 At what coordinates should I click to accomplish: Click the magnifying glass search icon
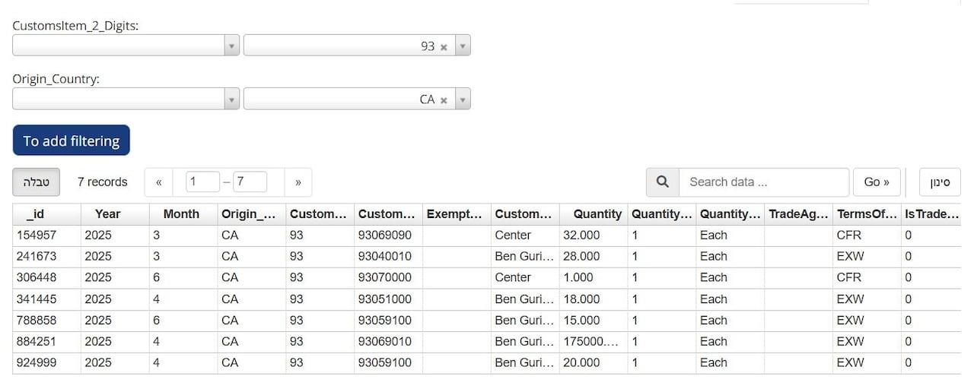[x=662, y=182]
